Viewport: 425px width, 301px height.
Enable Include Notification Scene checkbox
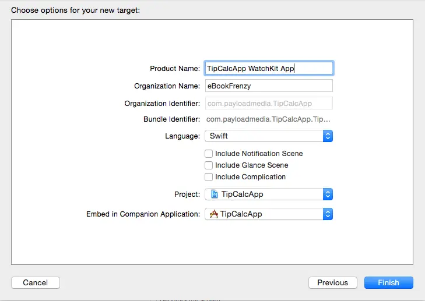[x=209, y=154]
